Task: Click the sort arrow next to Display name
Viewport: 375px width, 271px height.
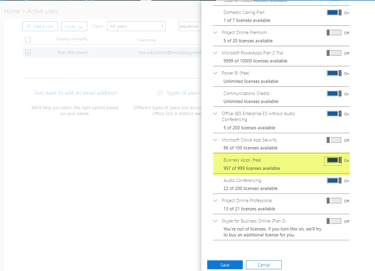Action: tap(85, 39)
